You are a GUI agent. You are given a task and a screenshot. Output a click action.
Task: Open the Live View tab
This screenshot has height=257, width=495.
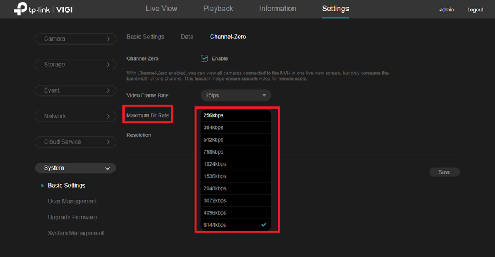(161, 9)
